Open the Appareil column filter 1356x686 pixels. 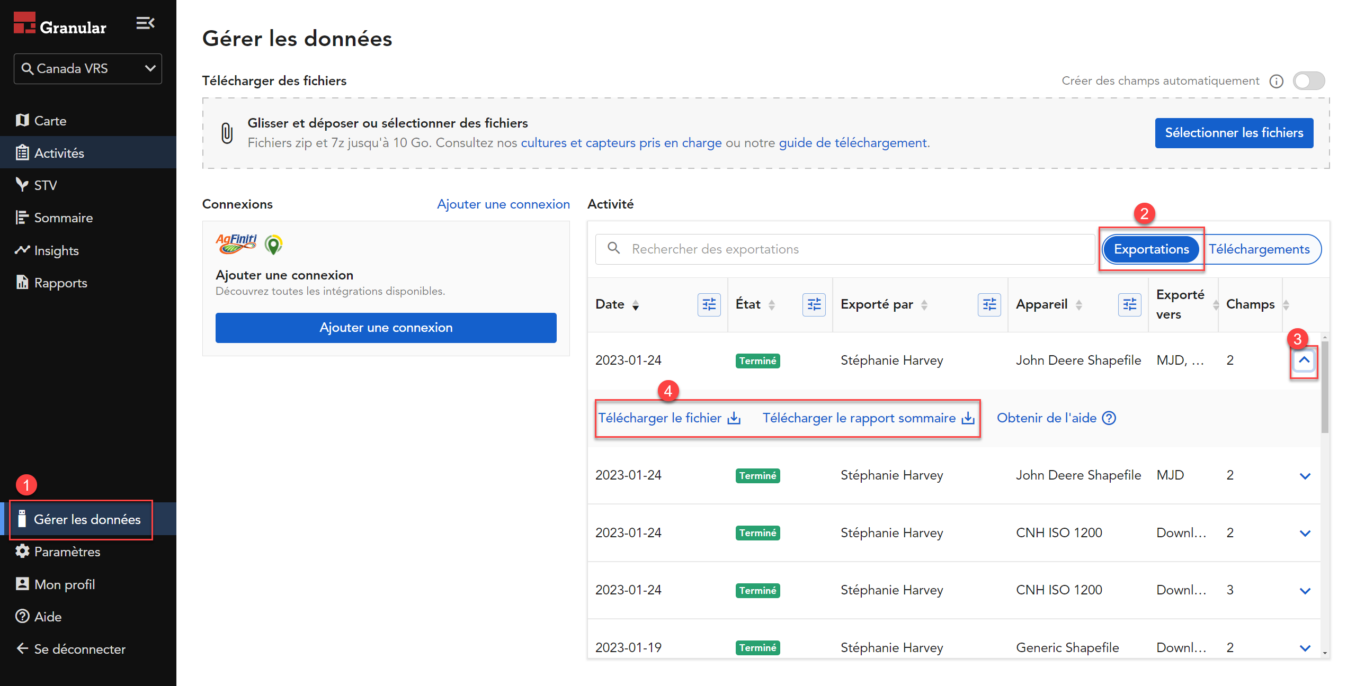pyautogui.click(x=1129, y=305)
